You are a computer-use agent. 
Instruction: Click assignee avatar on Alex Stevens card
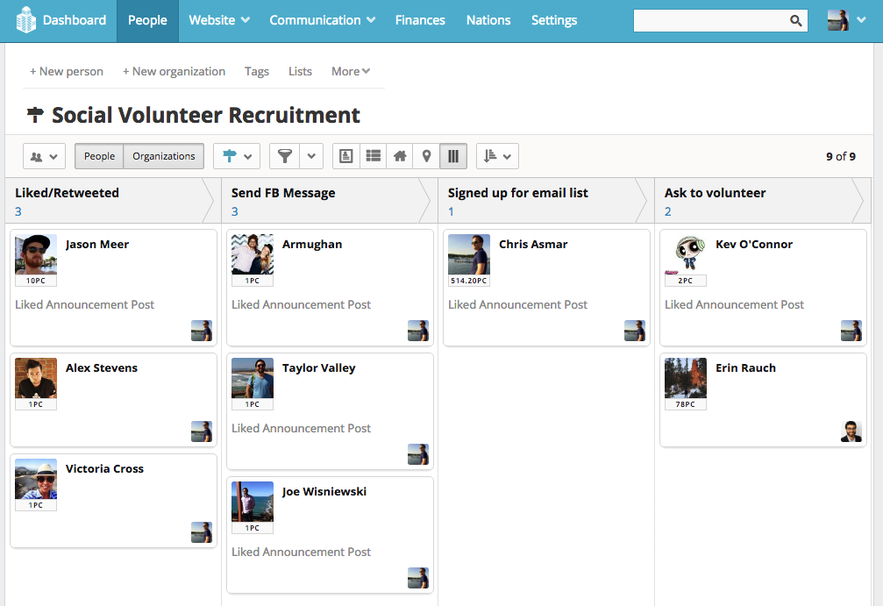point(202,431)
